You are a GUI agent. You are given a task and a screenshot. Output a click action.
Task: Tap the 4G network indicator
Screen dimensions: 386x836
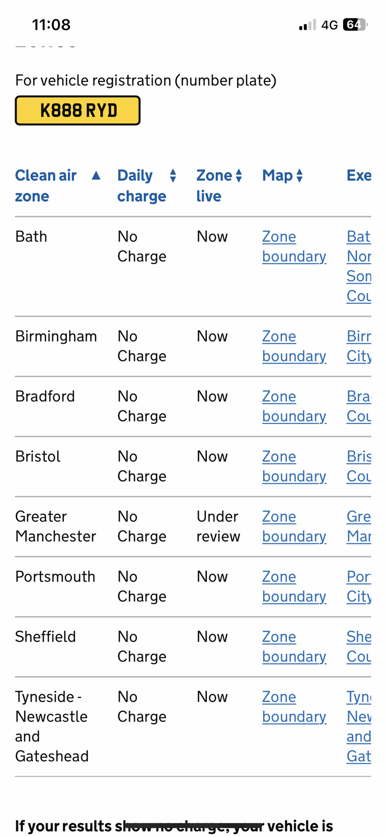click(x=330, y=25)
